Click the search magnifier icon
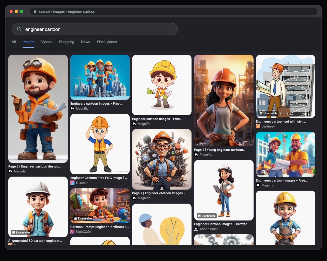The width and height of the screenshot is (327, 261). point(19,29)
